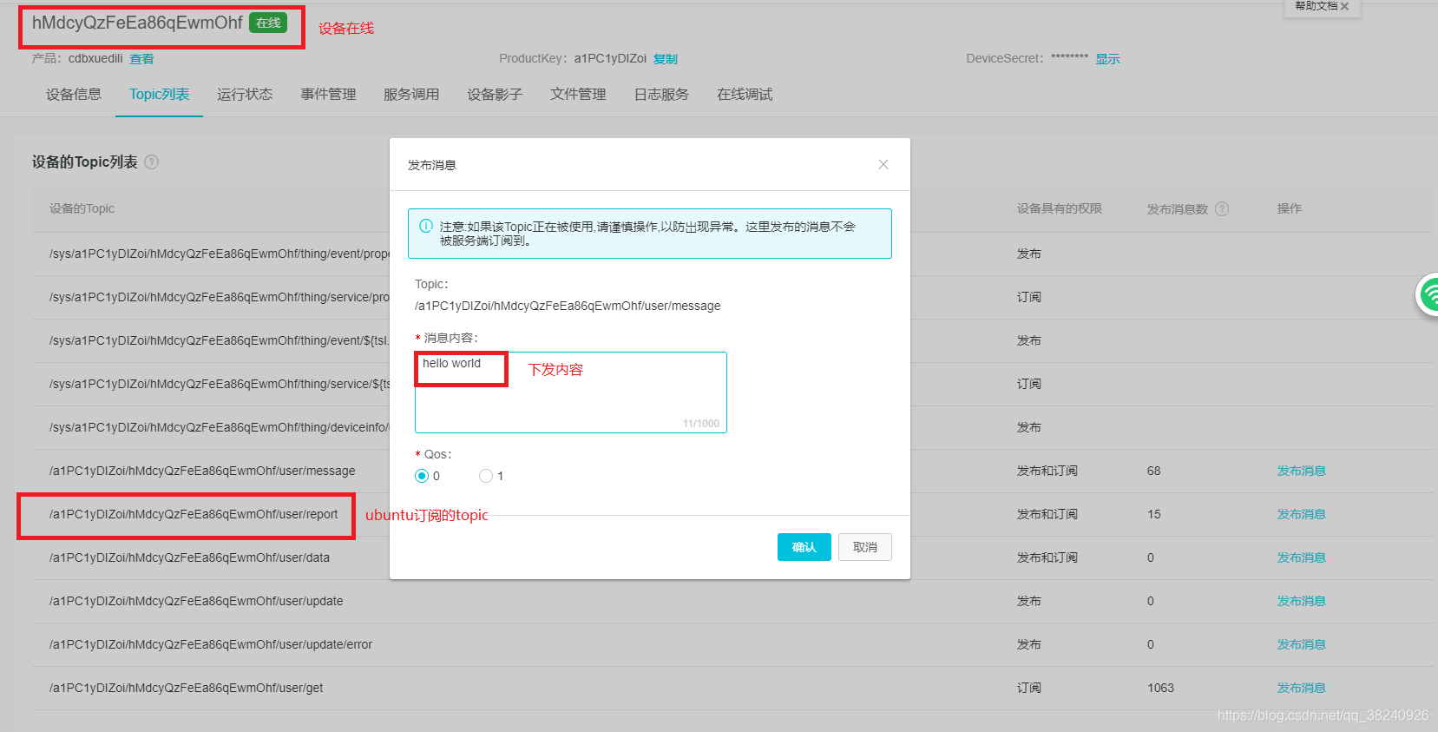Open the 运行状态 tab
The image size is (1438, 732).
pyautogui.click(x=245, y=94)
